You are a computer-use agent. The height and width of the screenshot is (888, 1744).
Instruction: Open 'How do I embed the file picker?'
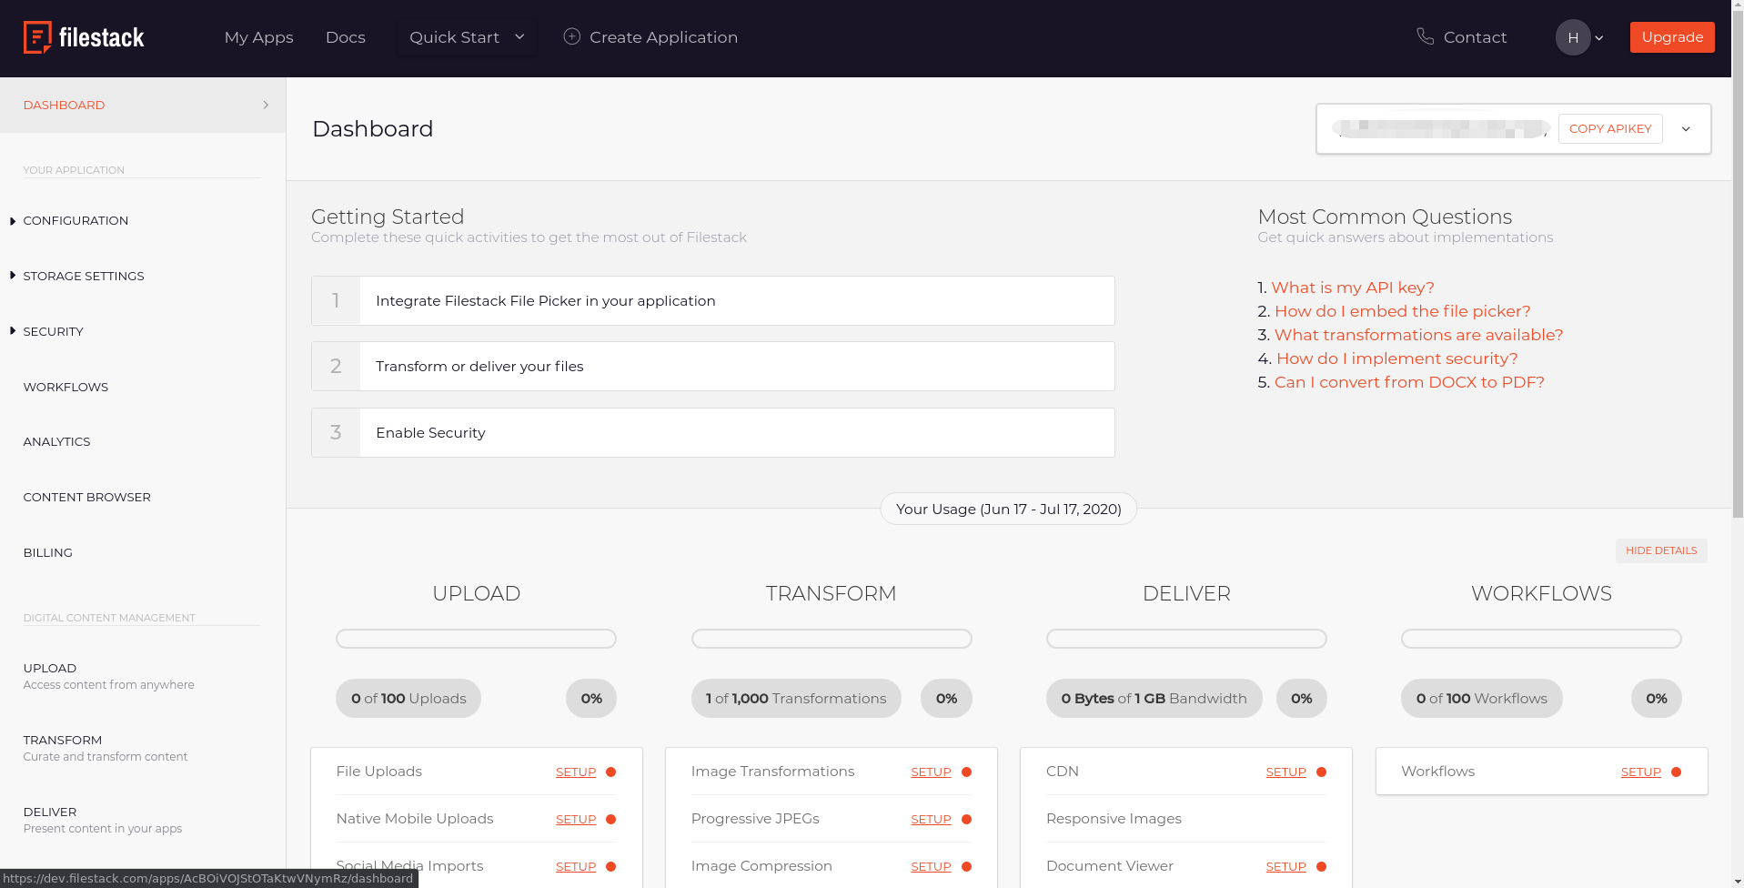[x=1402, y=311]
